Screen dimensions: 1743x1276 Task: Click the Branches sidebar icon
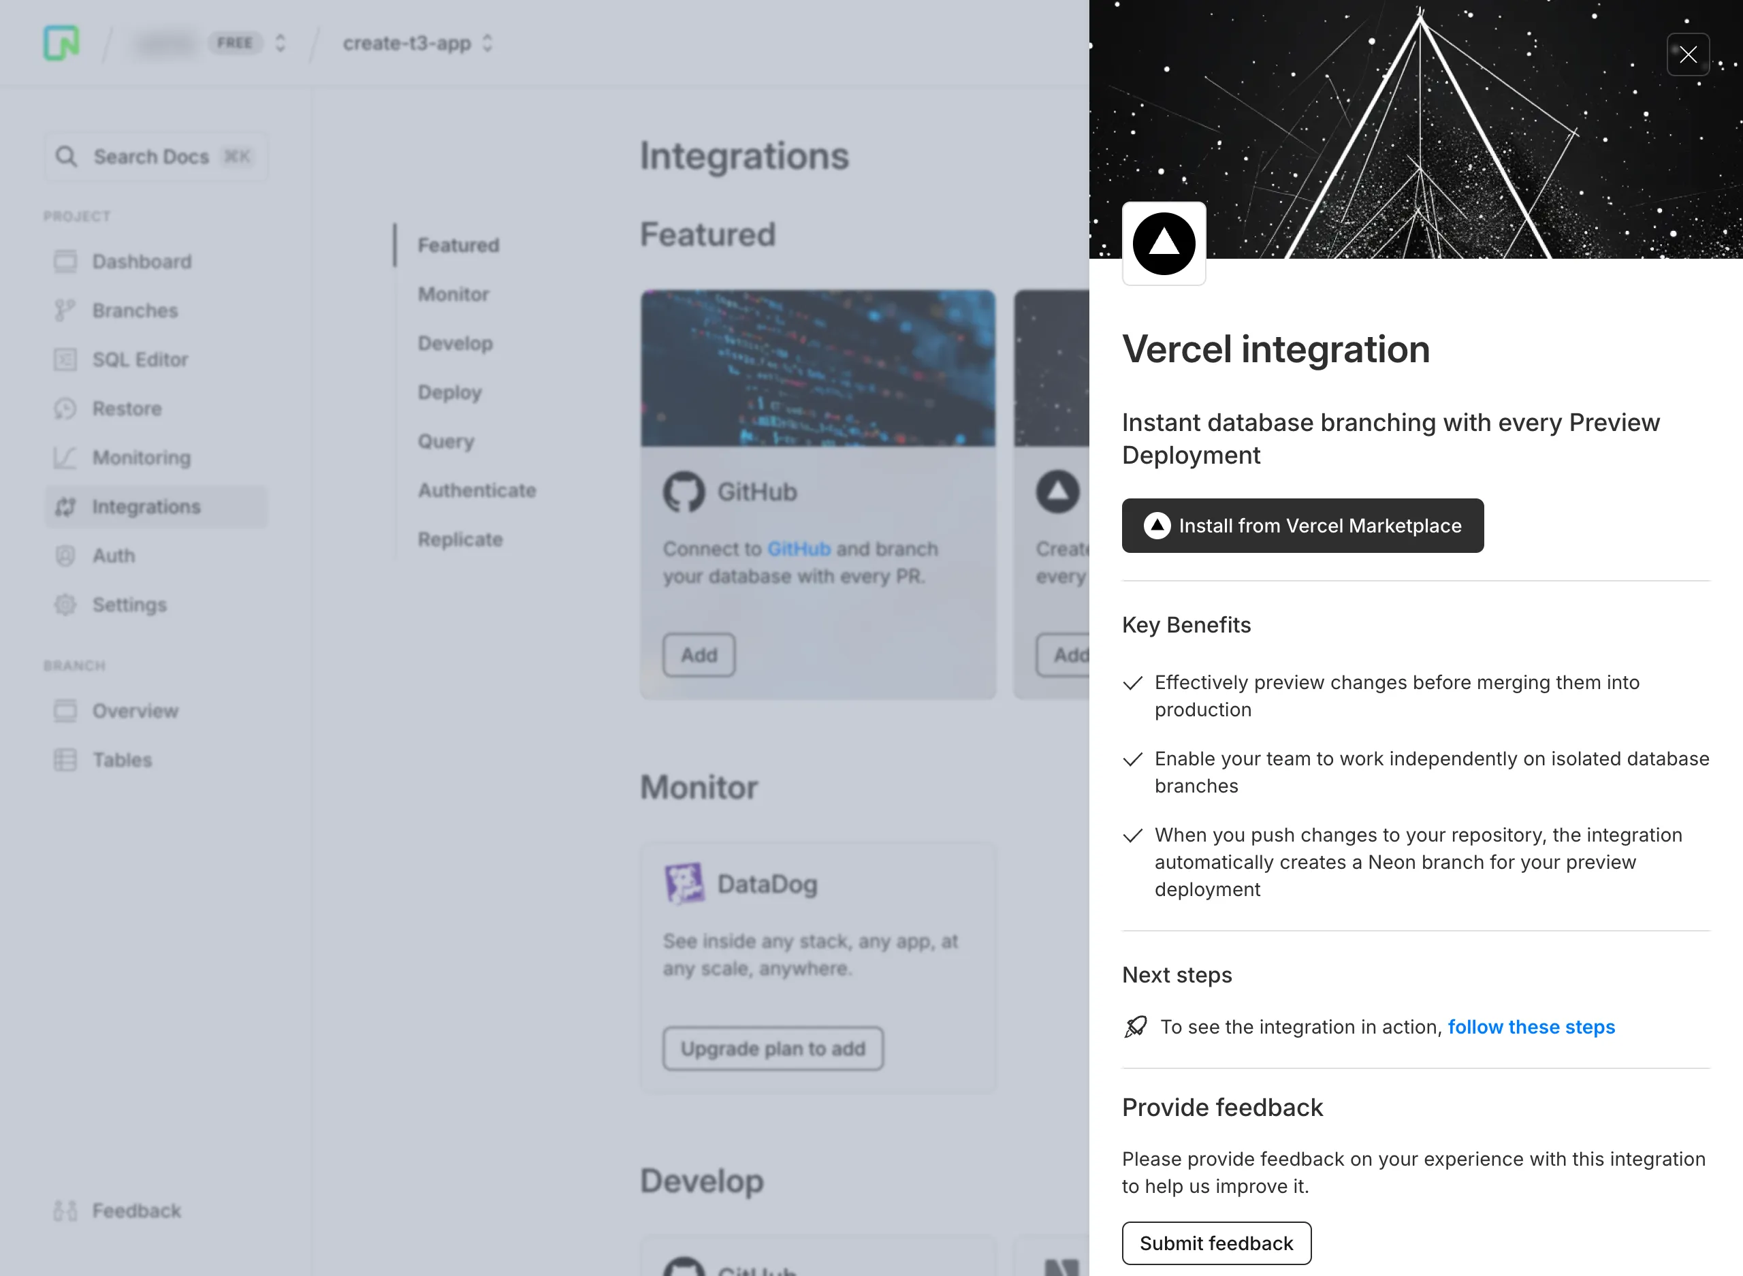(65, 310)
